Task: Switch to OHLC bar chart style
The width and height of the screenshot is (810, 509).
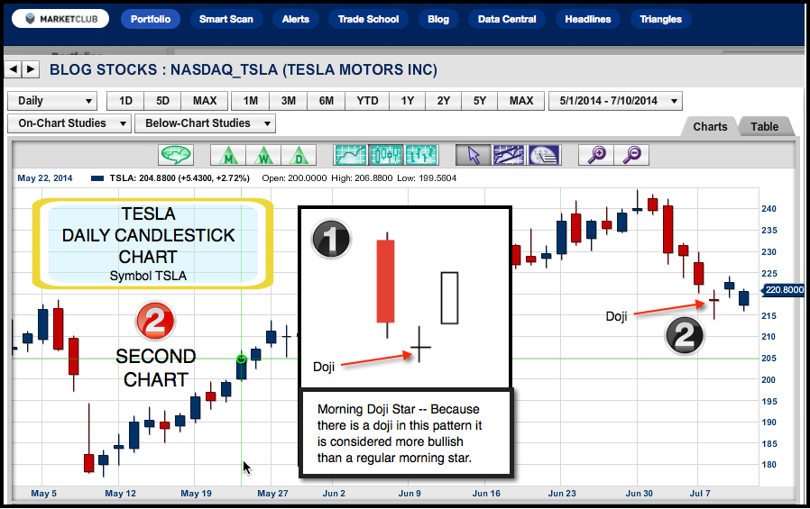Action: click(x=421, y=155)
